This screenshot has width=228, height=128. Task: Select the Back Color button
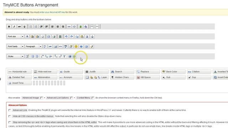click(173, 72)
